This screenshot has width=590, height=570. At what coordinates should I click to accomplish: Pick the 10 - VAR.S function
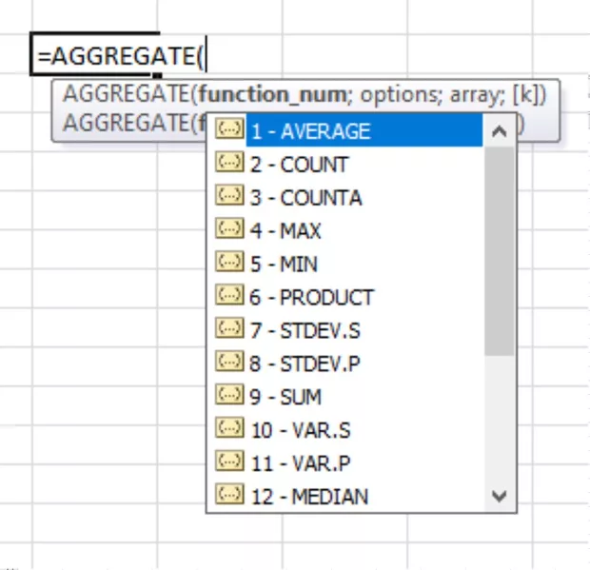301,430
